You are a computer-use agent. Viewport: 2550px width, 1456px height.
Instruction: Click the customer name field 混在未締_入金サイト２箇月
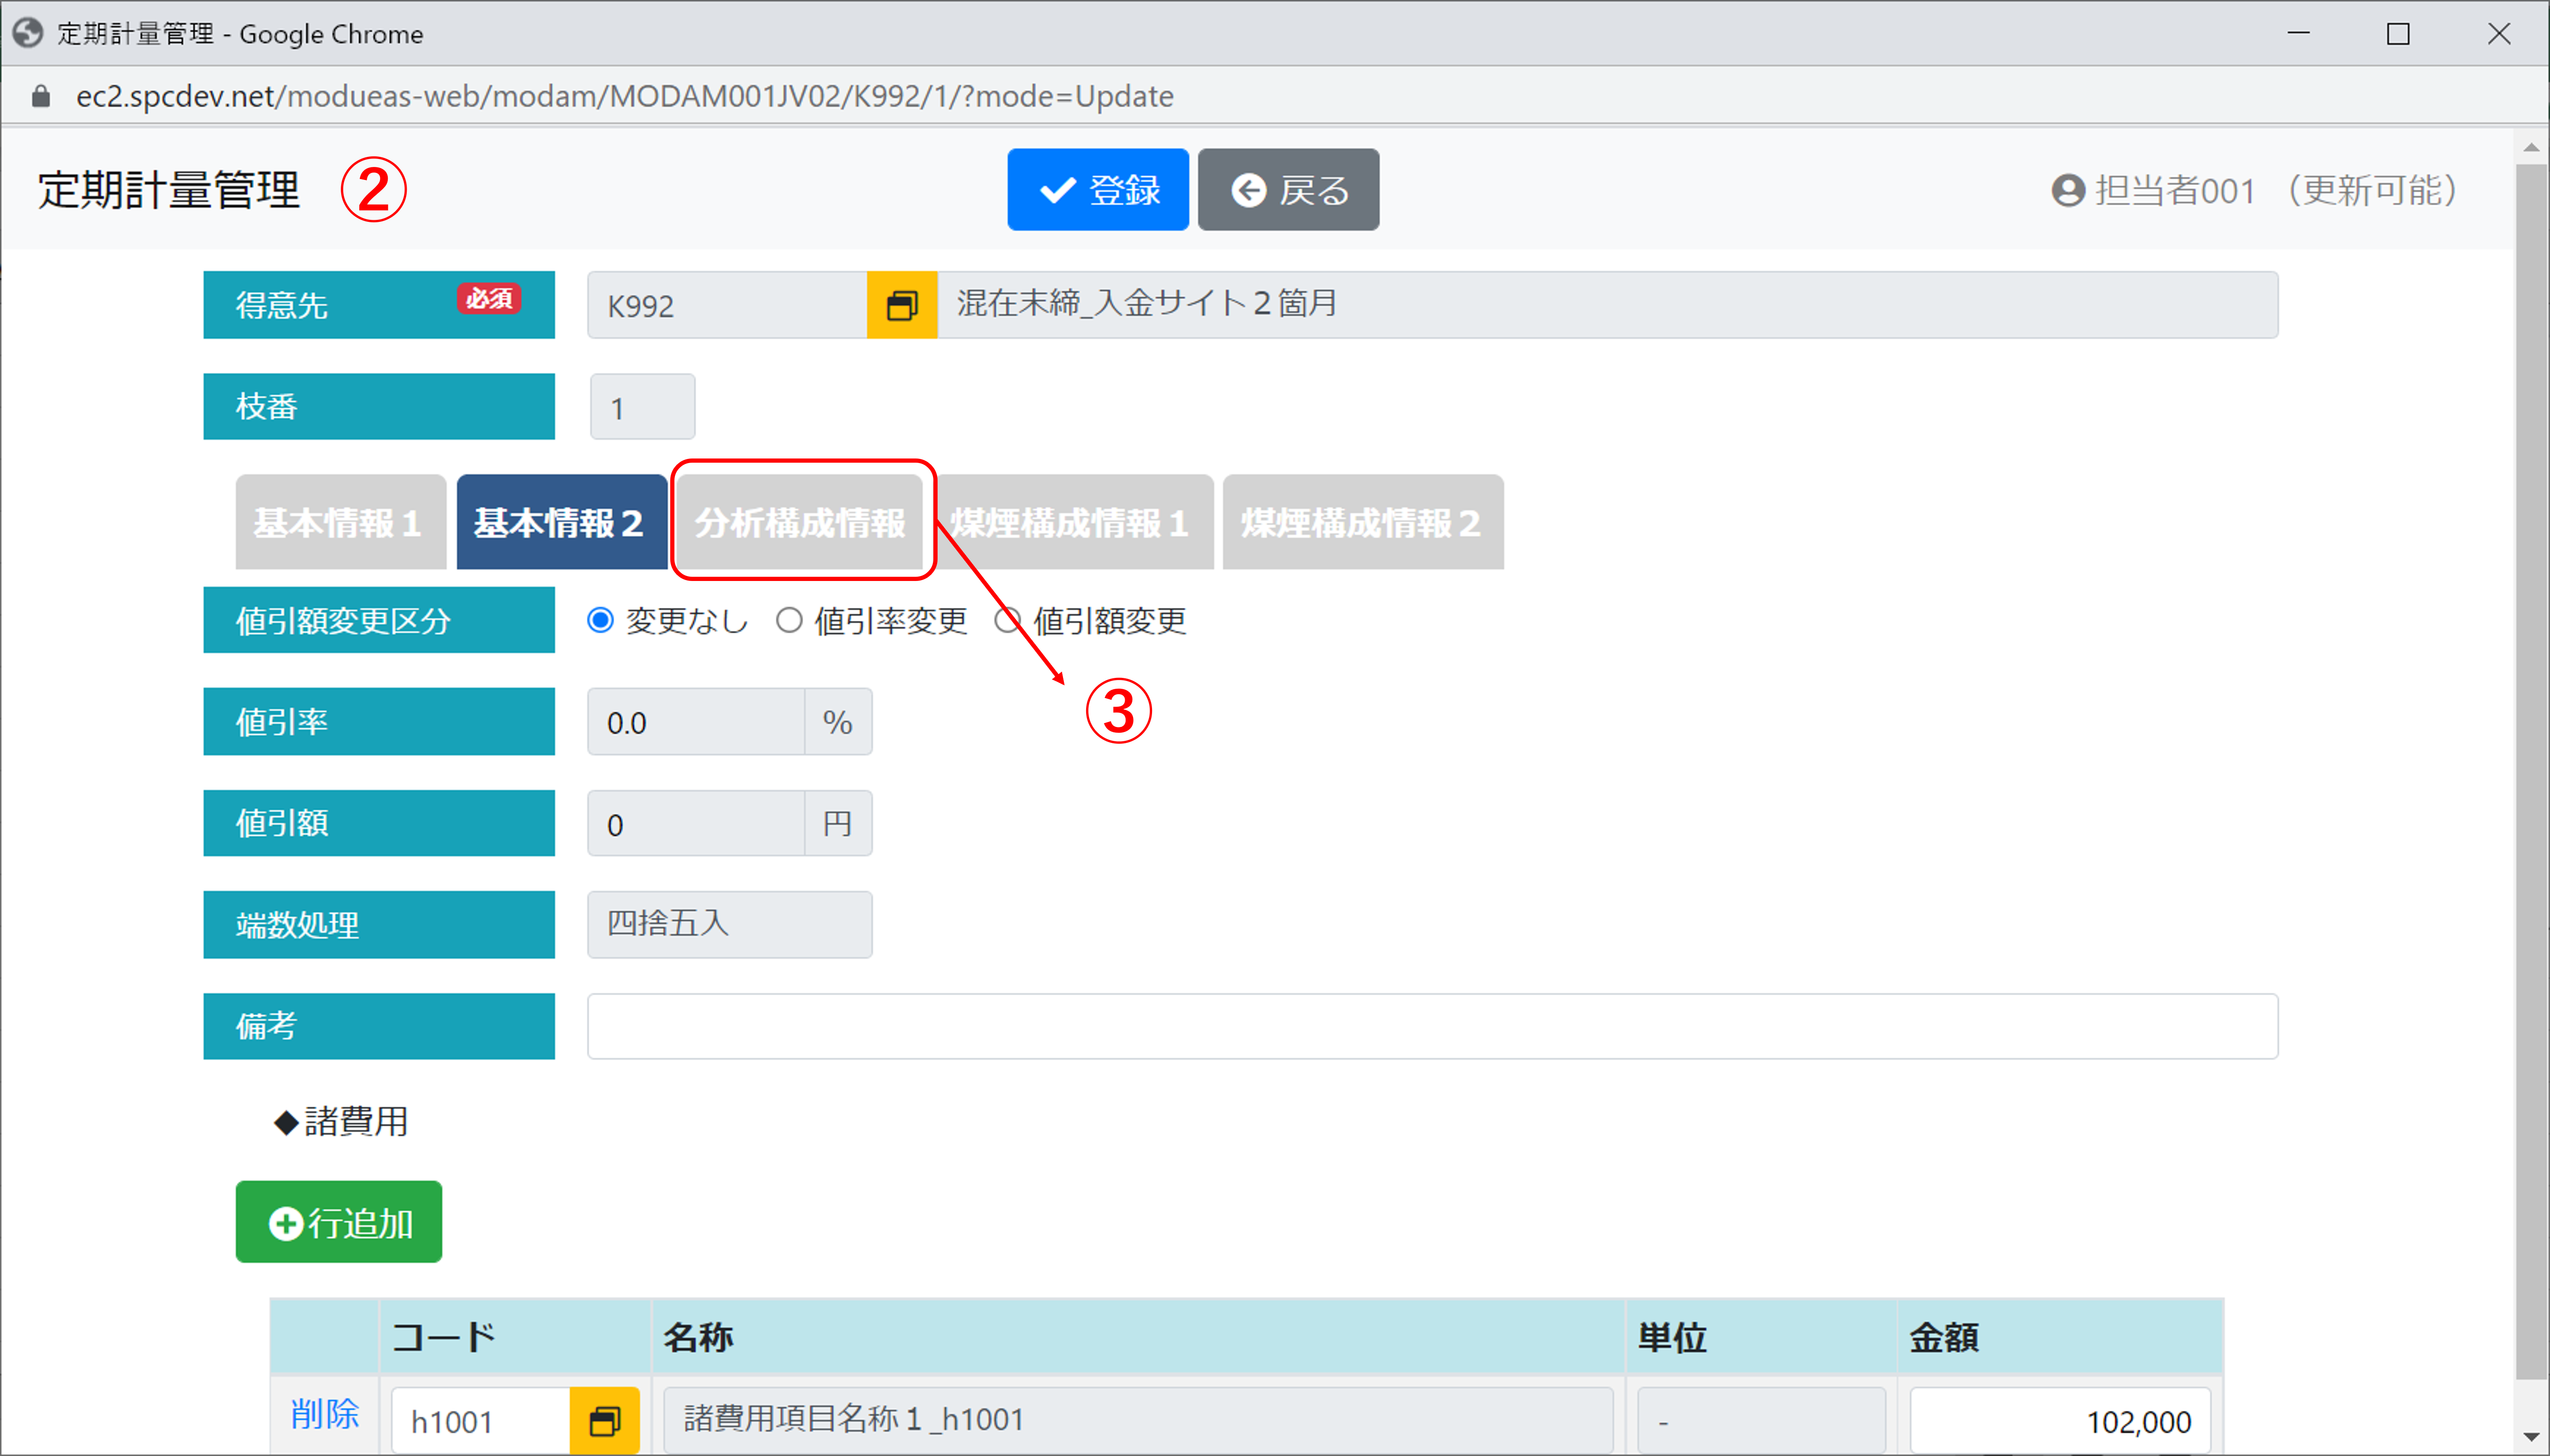[1608, 305]
